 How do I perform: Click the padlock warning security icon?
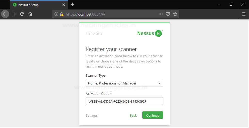tap(62, 14)
